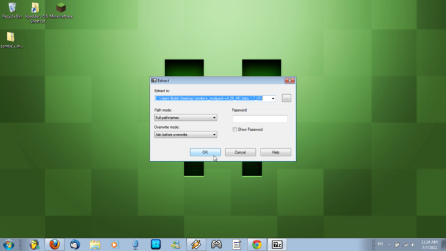Click the Firefox taskbar icon
Image resolution: width=446 pixels, height=251 pixels.
tap(54, 244)
